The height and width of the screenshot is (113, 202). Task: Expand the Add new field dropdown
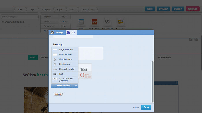click(x=65, y=86)
